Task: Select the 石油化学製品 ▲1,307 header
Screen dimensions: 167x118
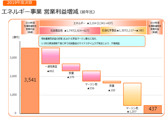Action: point(123,31)
